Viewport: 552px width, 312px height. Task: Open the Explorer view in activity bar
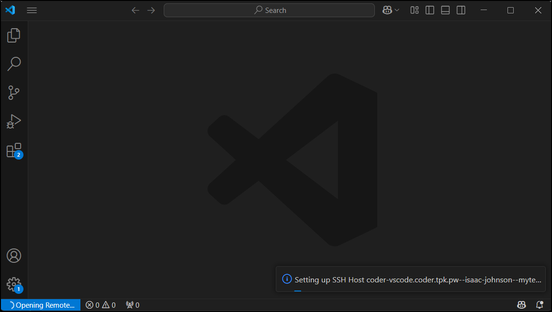[14, 35]
